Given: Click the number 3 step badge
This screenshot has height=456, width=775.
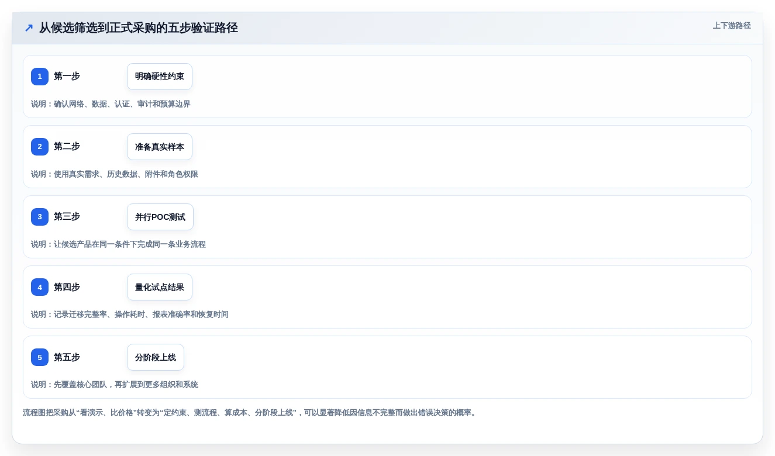Looking at the screenshot, I should point(40,217).
